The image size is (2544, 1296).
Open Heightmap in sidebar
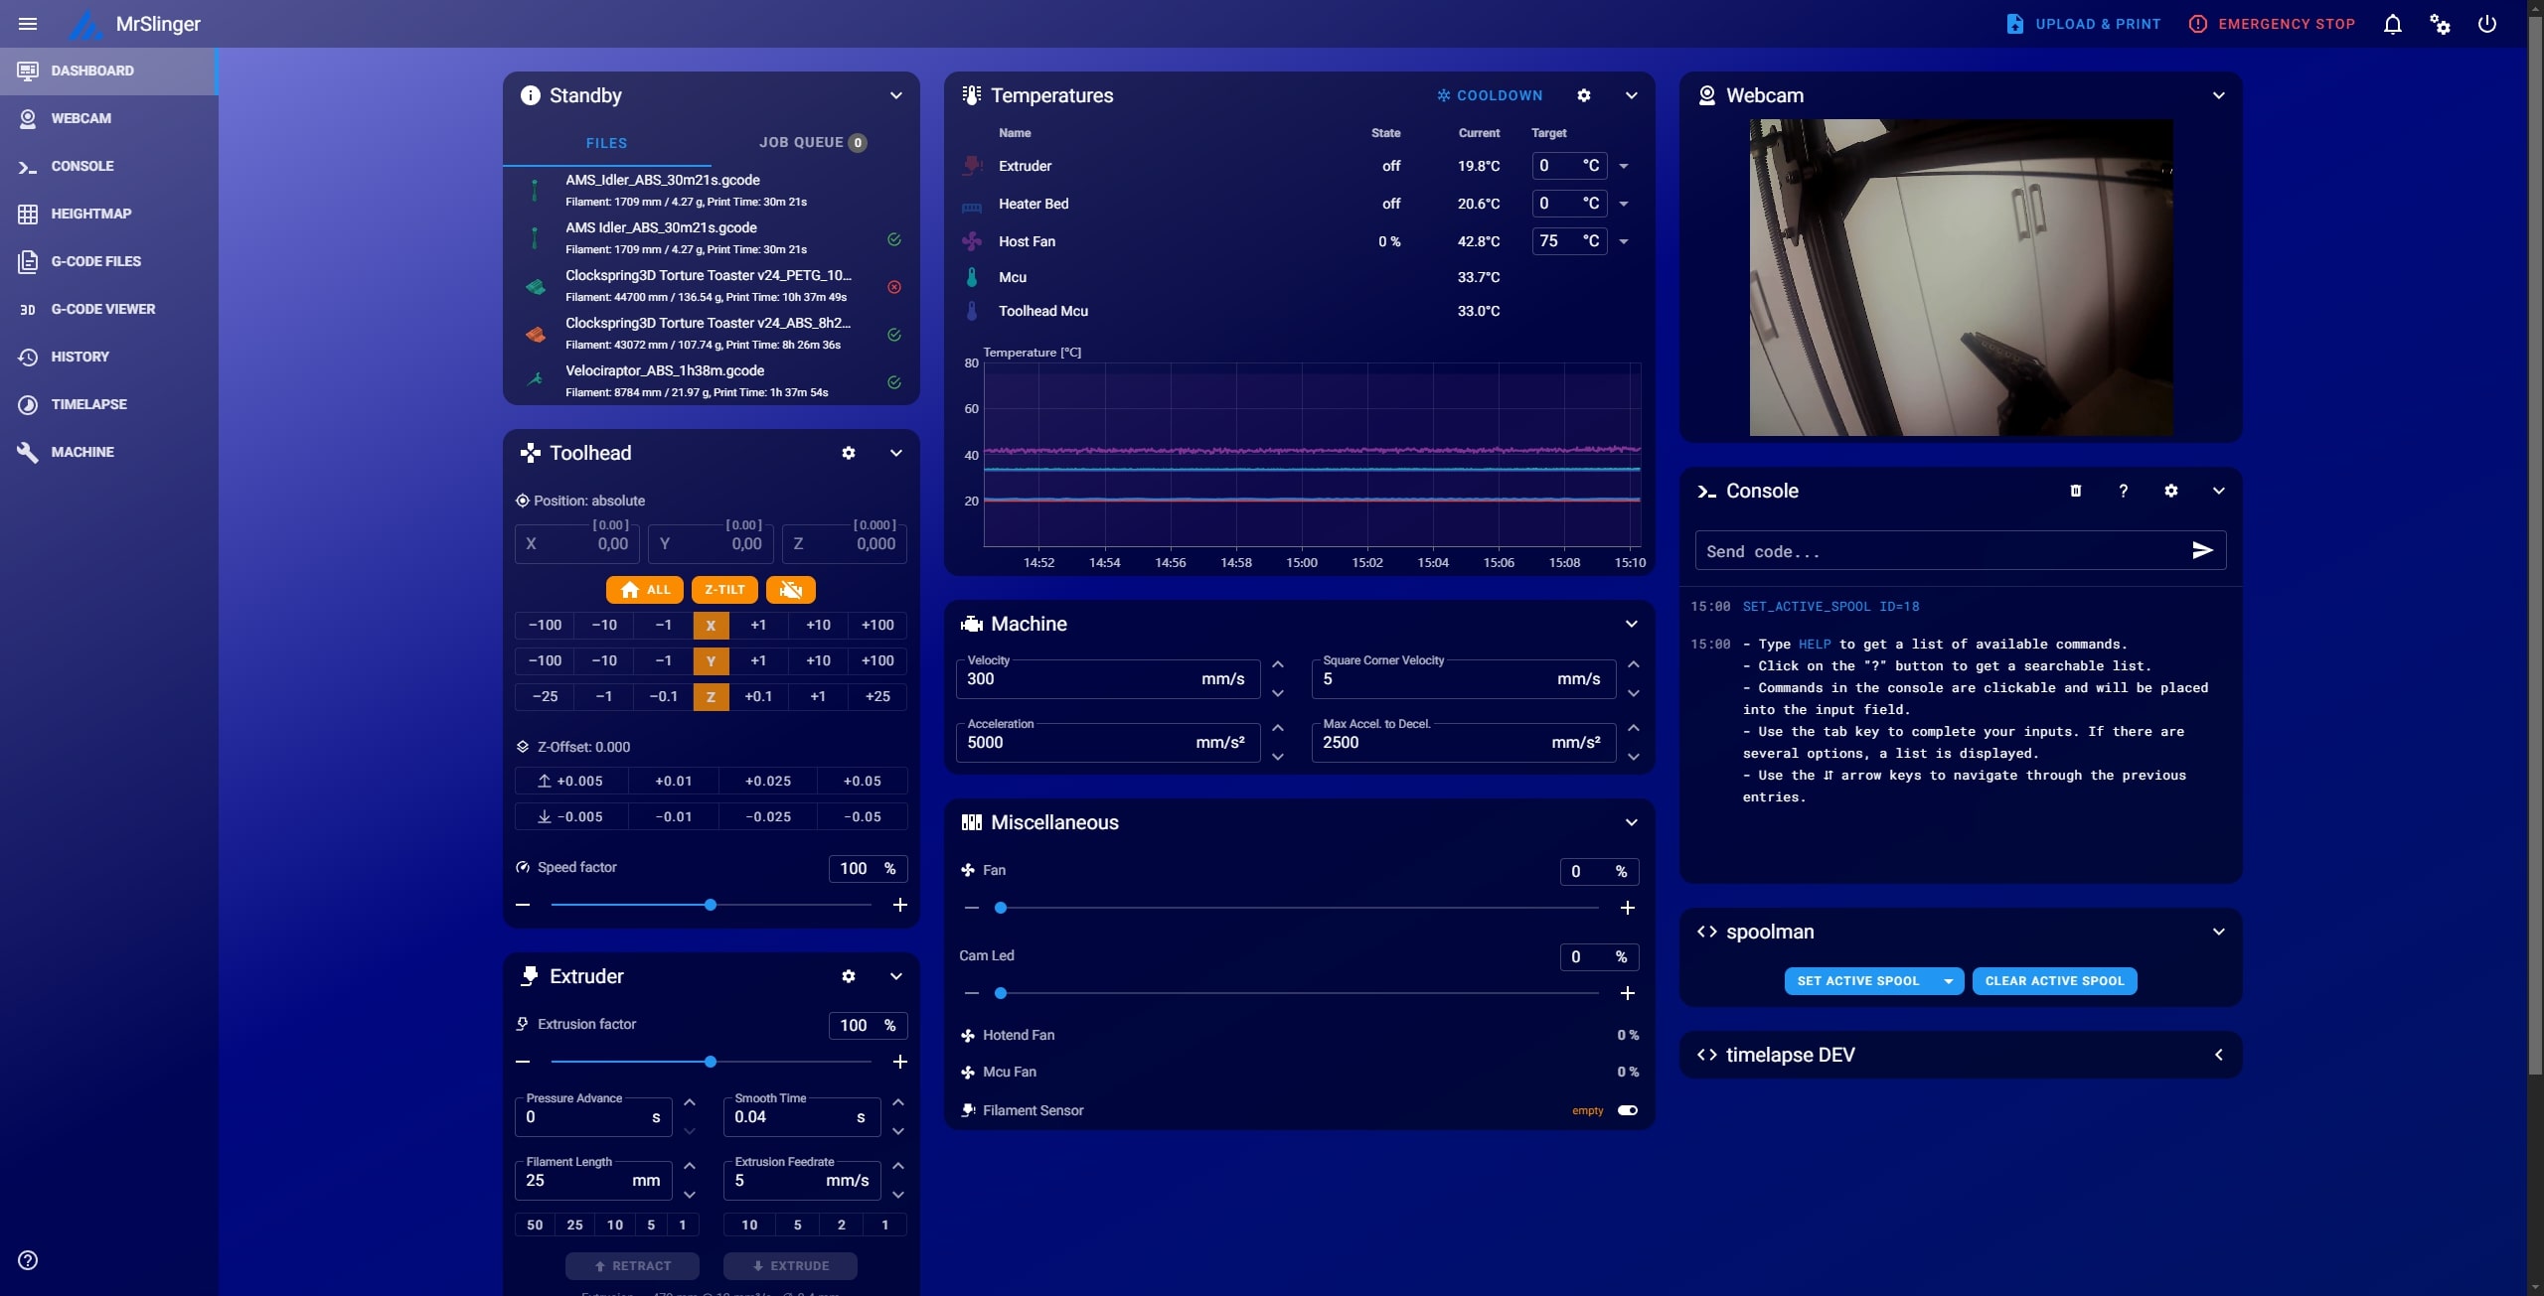click(90, 214)
